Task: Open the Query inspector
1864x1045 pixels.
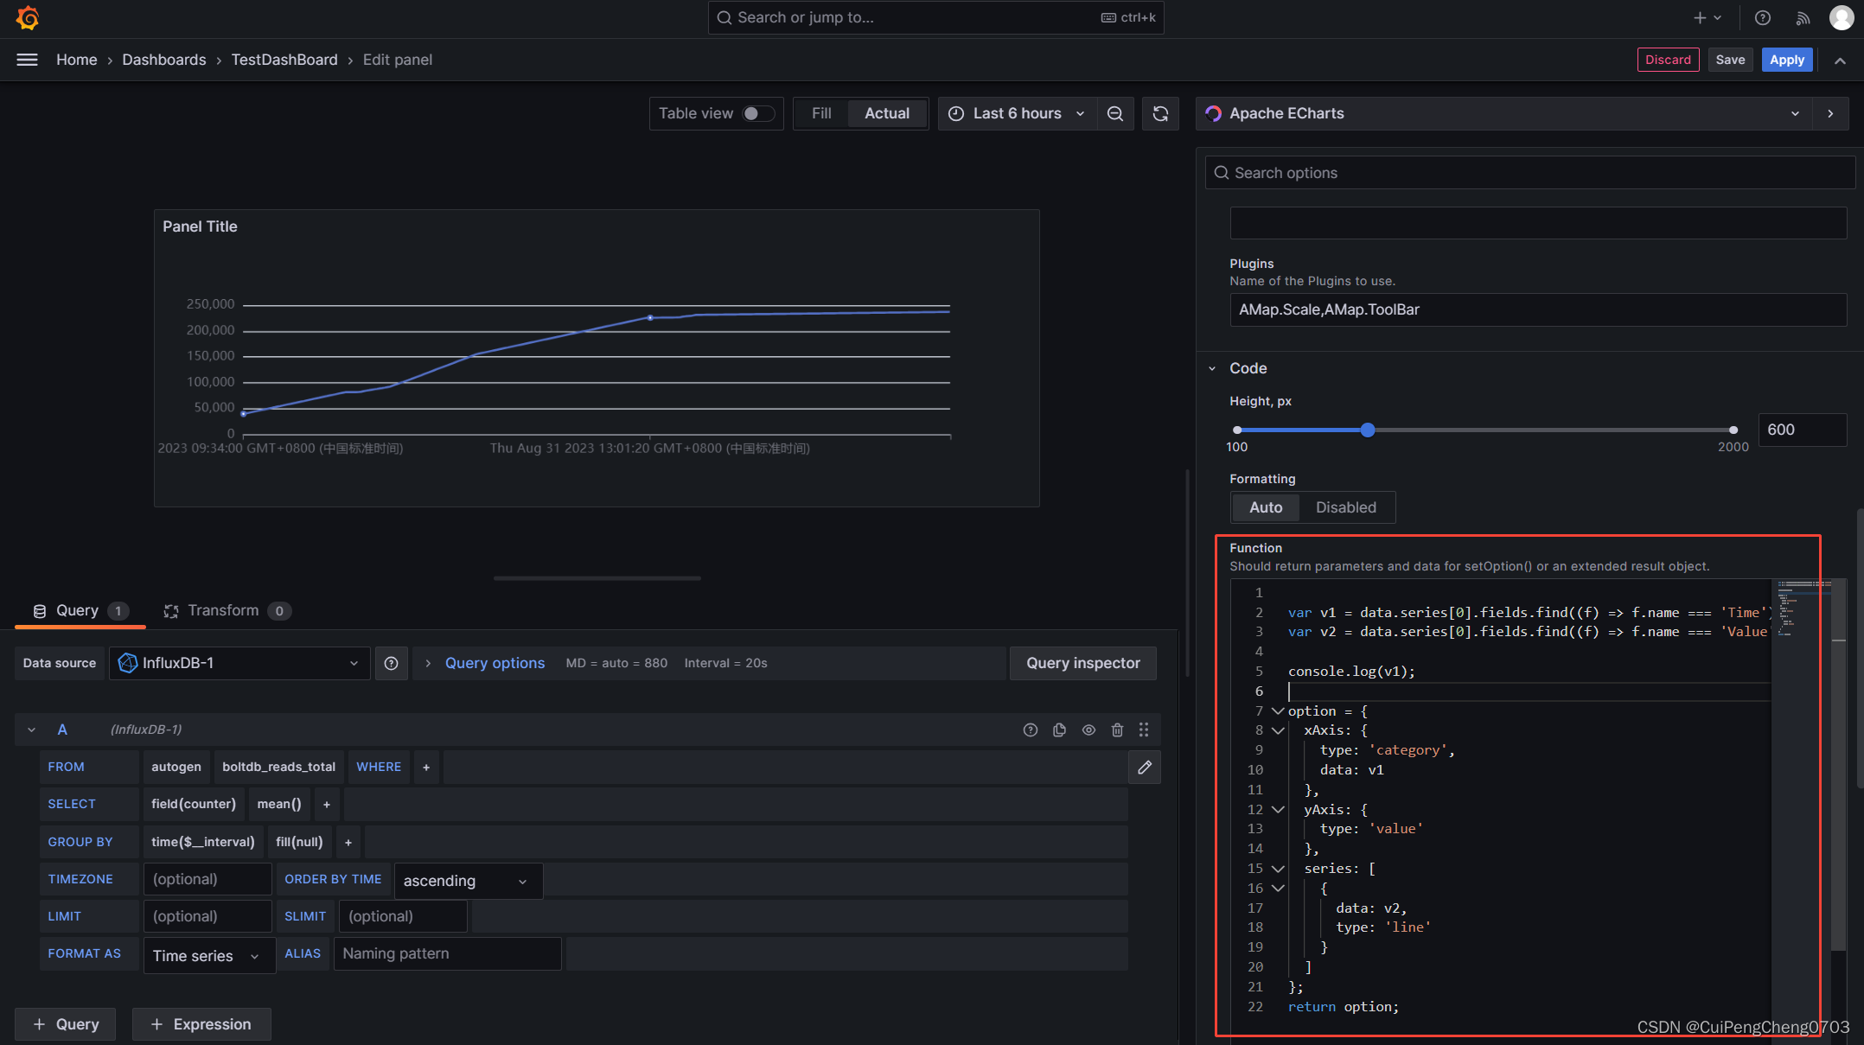Action: tap(1082, 663)
